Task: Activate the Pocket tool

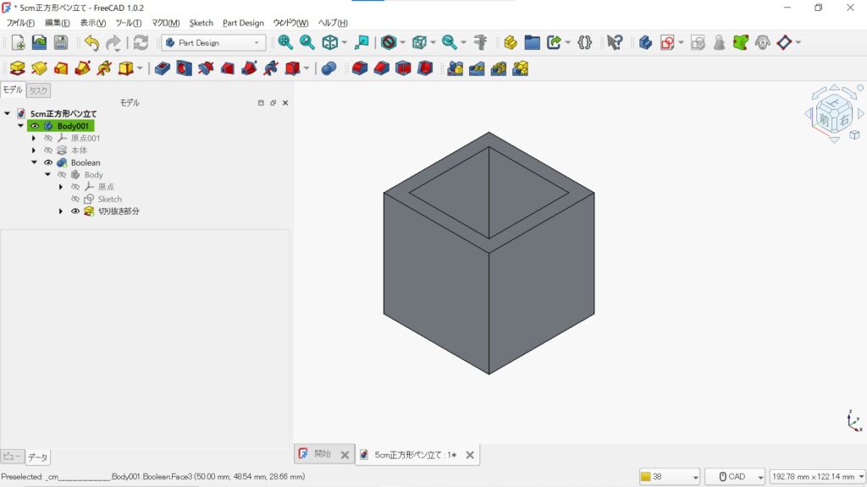Action: pos(161,68)
